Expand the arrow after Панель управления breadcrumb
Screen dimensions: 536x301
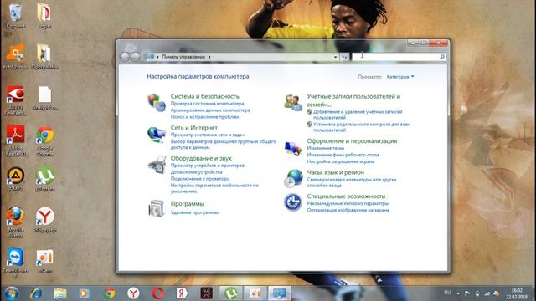point(209,57)
